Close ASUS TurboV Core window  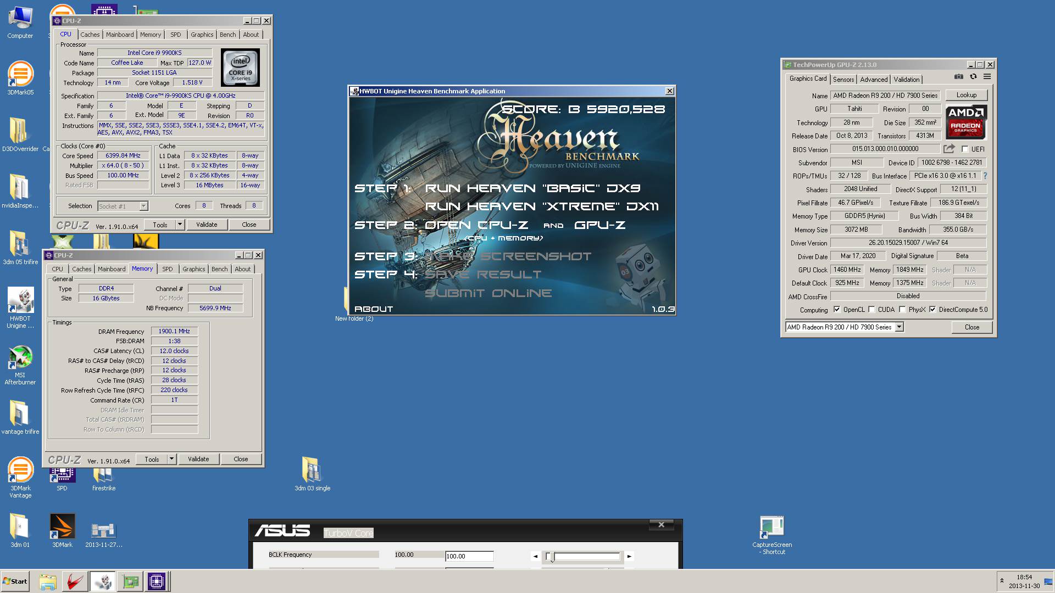pos(662,525)
